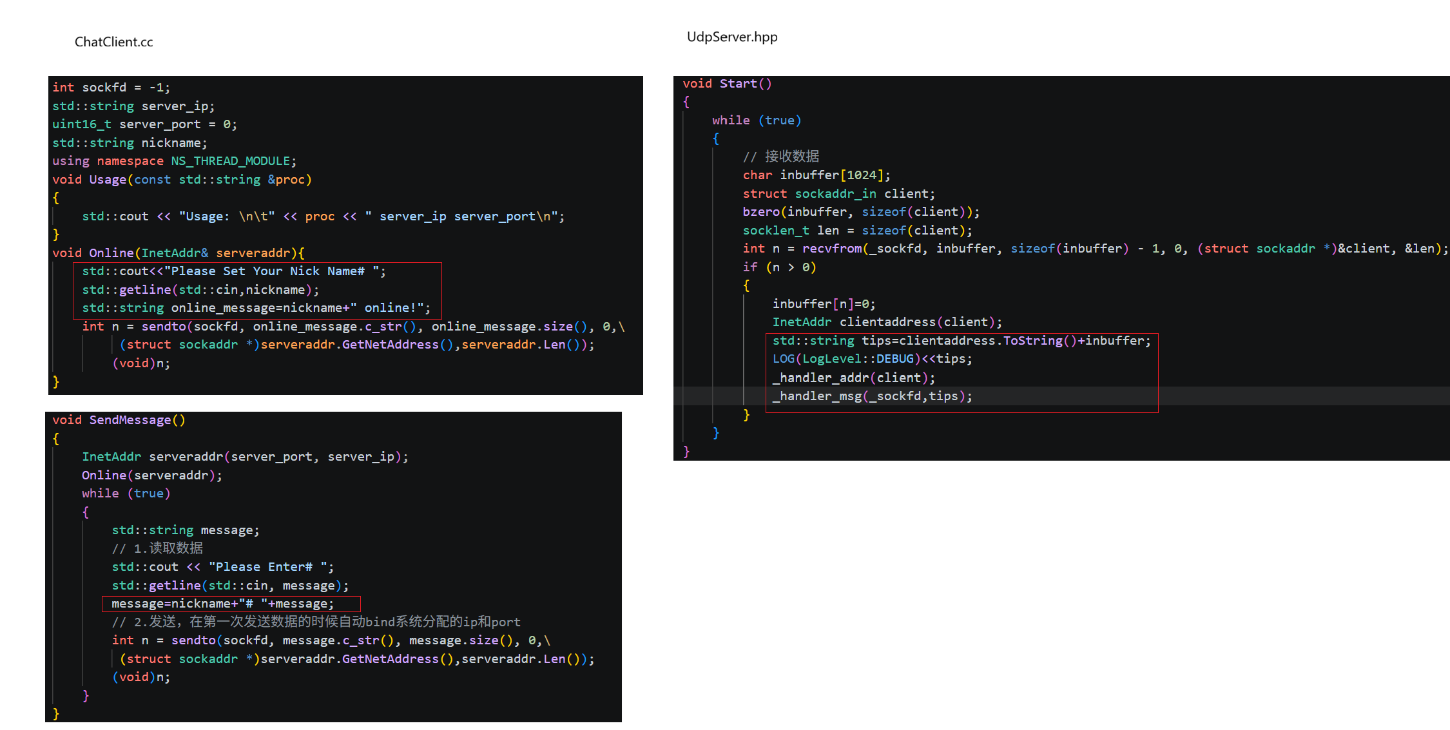Select the 'std::getline(std::cin, message);' line
The width and height of the screenshot is (1450, 730).
point(231,586)
